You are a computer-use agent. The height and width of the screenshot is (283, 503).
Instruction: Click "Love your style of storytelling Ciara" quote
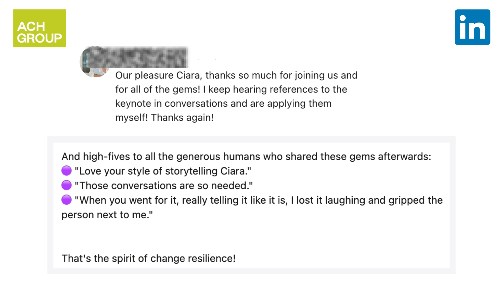(x=163, y=171)
